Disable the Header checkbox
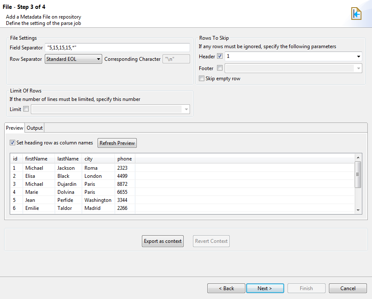372x299 pixels. point(220,56)
